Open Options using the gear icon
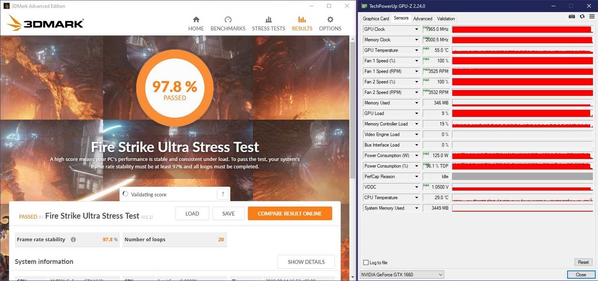The width and height of the screenshot is (598, 281). point(330,20)
